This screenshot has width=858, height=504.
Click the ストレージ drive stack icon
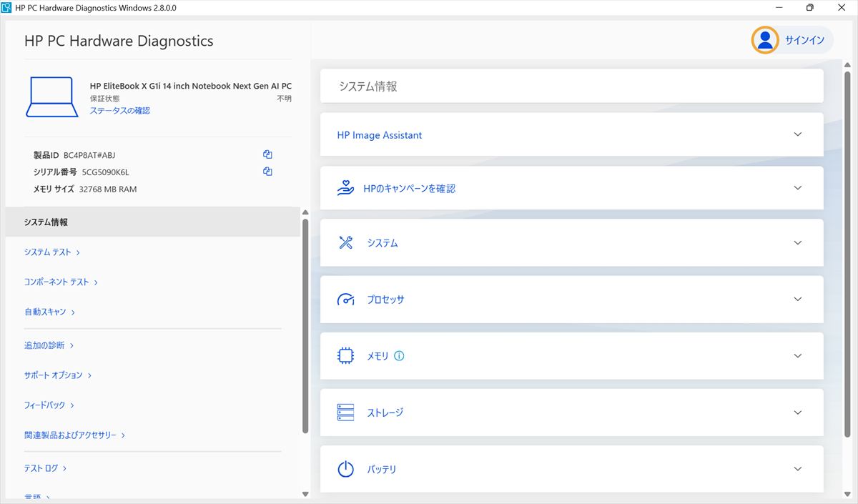pyautogui.click(x=345, y=412)
